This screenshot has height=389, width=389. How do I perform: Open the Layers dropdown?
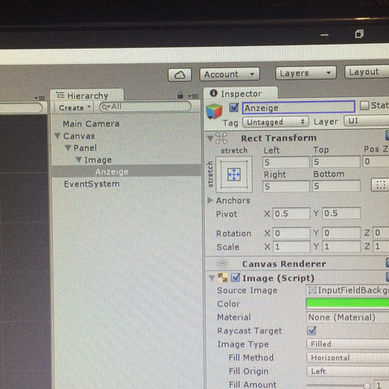coord(306,73)
